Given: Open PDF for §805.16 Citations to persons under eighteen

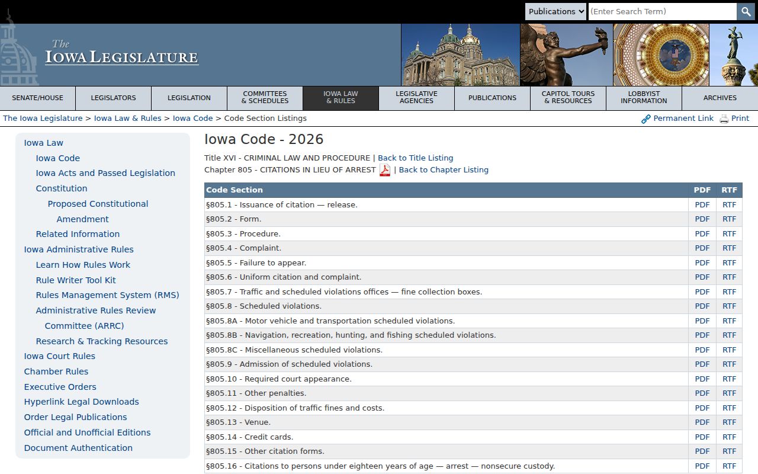Looking at the screenshot, I should [x=702, y=466].
